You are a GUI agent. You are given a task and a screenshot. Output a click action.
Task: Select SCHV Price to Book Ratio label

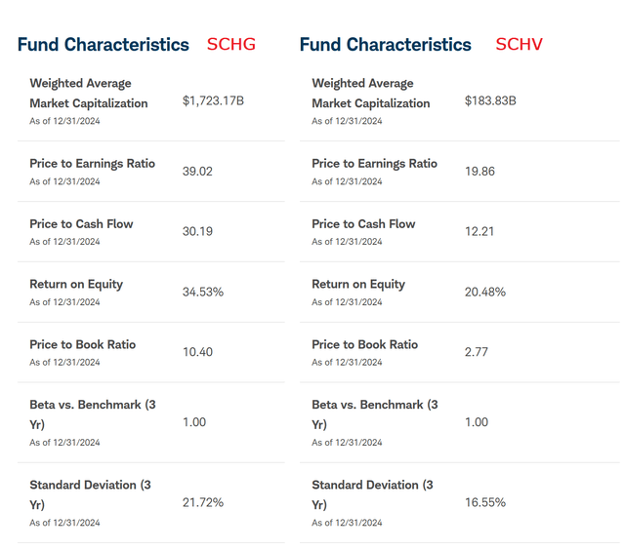pos(364,345)
